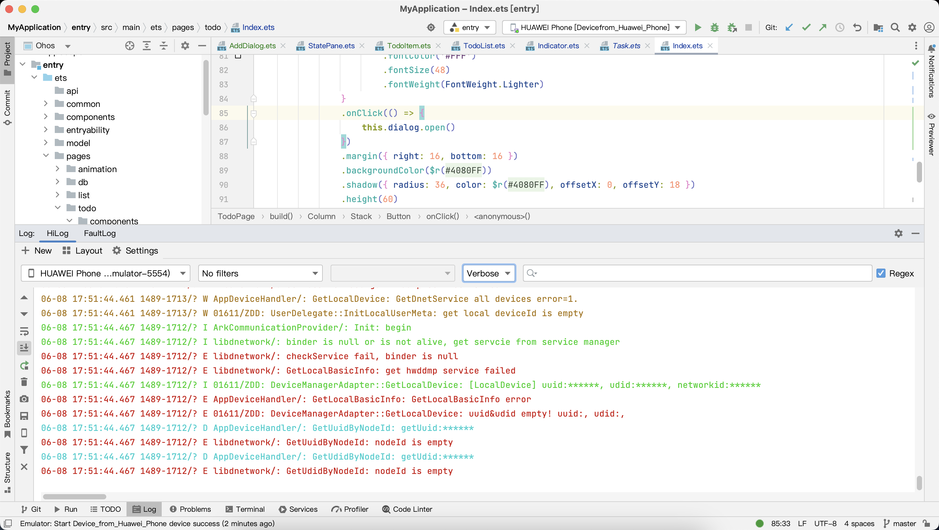Image resolution: width=939 pixels, height=530 pixels.
Task: Open the No filters dropdown
Action: point(260,273)
